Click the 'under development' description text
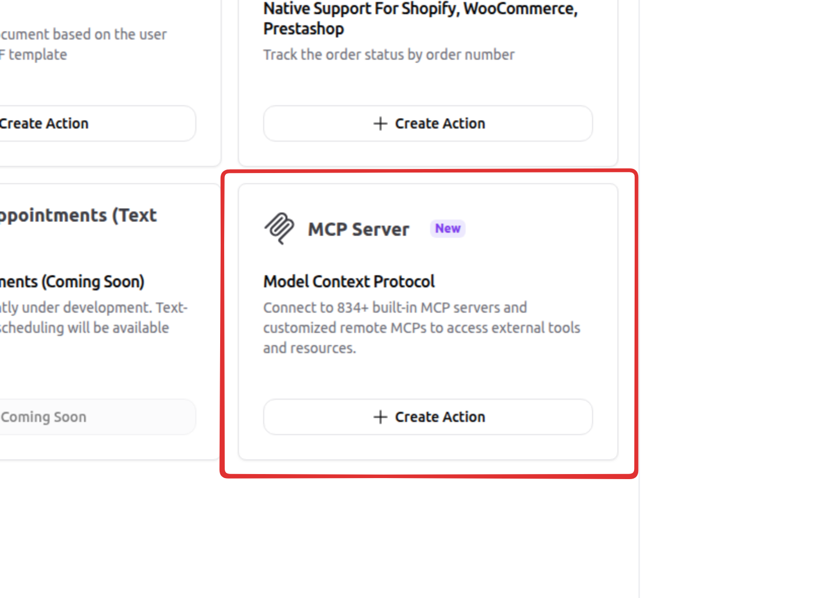 pyautogui.click(x=94, y=308)
